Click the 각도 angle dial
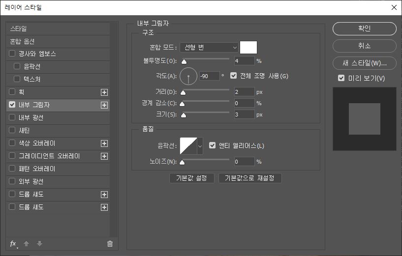The width and height of the screenshot is (402, 256). click(188, 76)
